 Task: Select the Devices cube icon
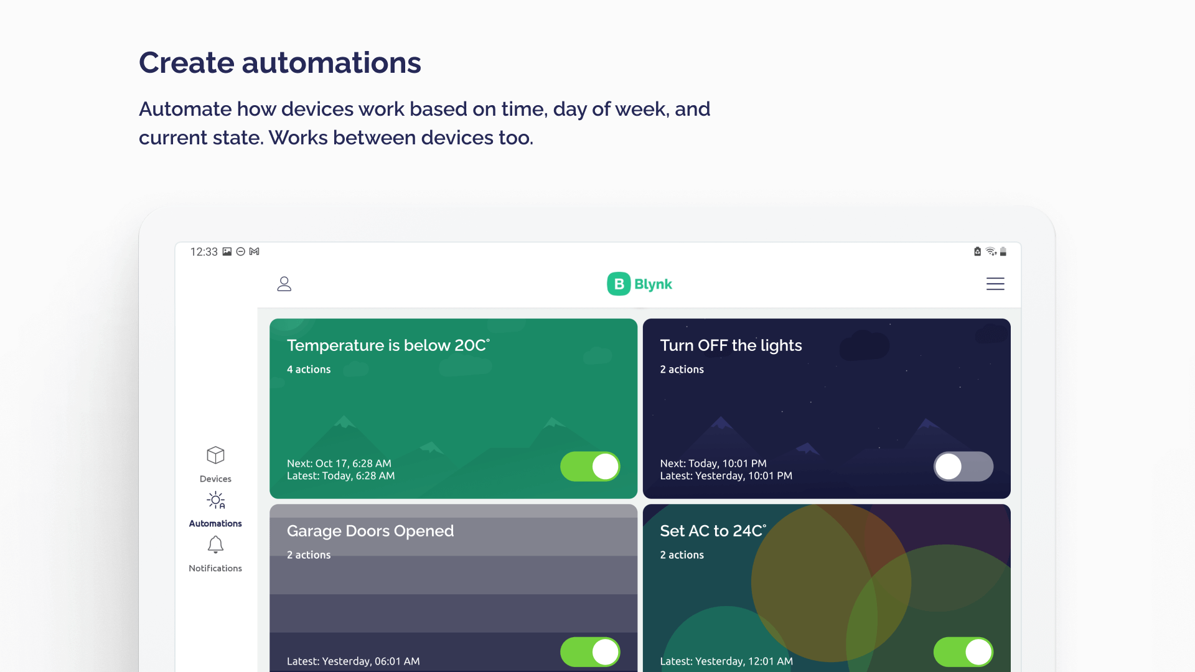215,455
